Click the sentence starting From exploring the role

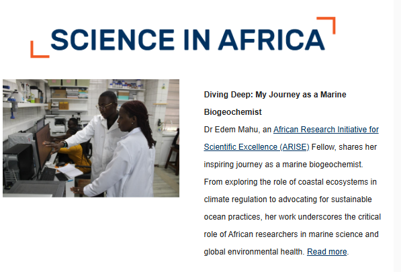tap(292, 217)
